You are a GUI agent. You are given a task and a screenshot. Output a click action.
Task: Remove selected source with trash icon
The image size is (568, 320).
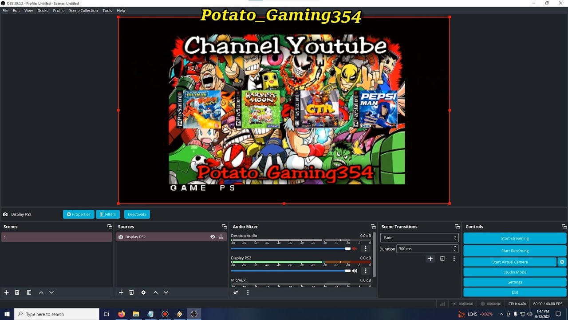click(x=131, y=292)
